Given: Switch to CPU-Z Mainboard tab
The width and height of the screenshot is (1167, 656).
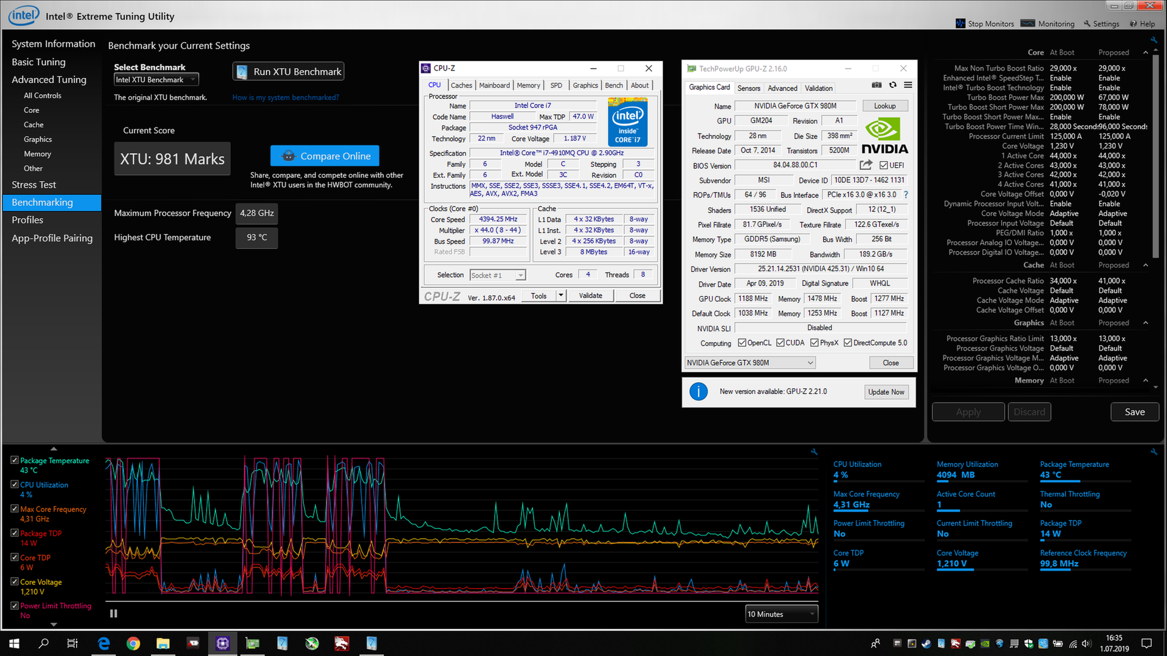Looking at the screenshot, I should (x=494, y=86).
